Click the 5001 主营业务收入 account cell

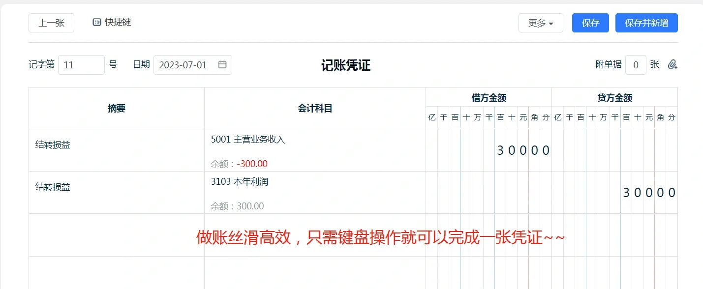(256, 140)
